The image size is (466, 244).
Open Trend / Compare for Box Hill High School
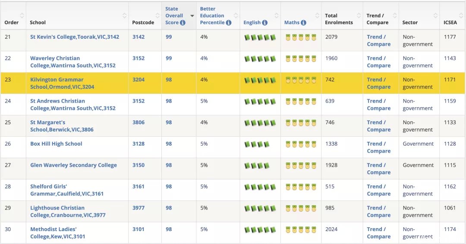379,147
